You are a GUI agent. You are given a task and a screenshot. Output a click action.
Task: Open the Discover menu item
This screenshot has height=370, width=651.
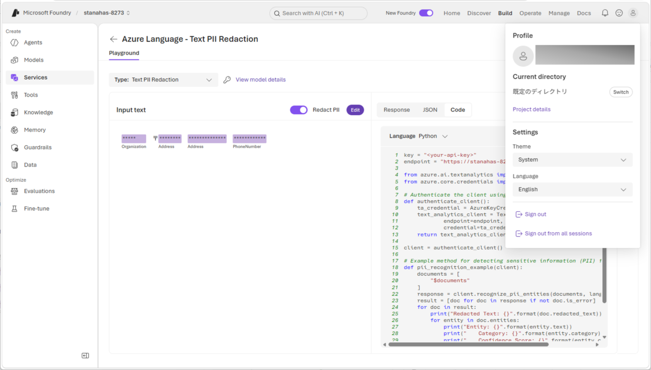click(x=479, y=13)
